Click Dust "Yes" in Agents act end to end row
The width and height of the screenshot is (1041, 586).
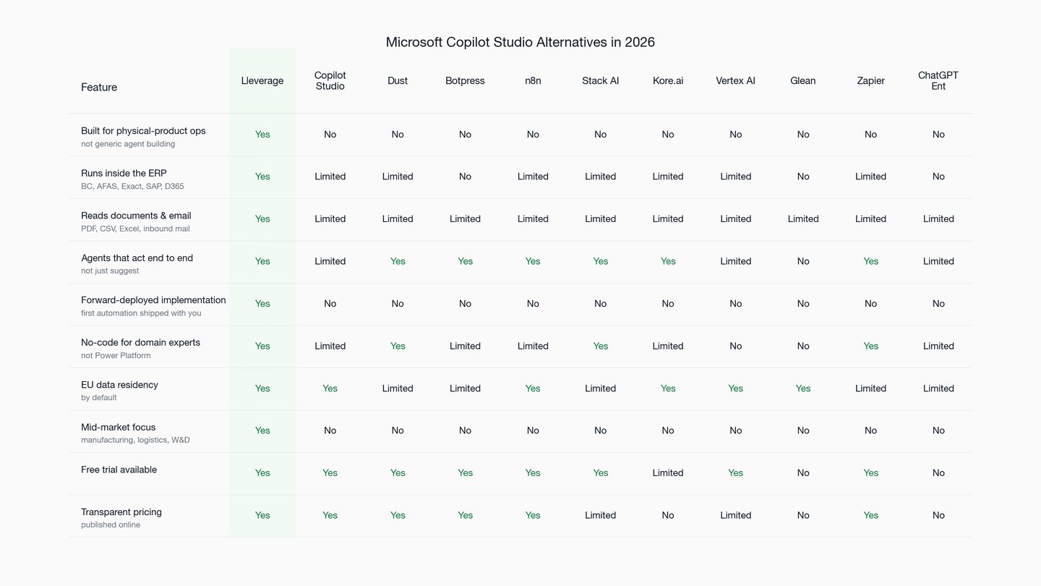pyautogui.click(x=398, y=261)
